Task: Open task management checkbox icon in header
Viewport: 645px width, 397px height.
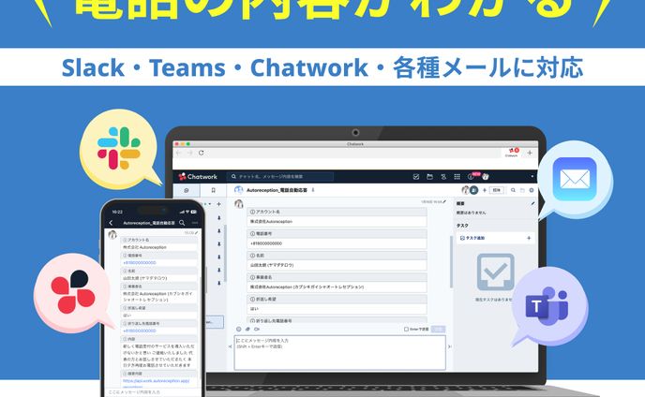Action: [416, 177]
